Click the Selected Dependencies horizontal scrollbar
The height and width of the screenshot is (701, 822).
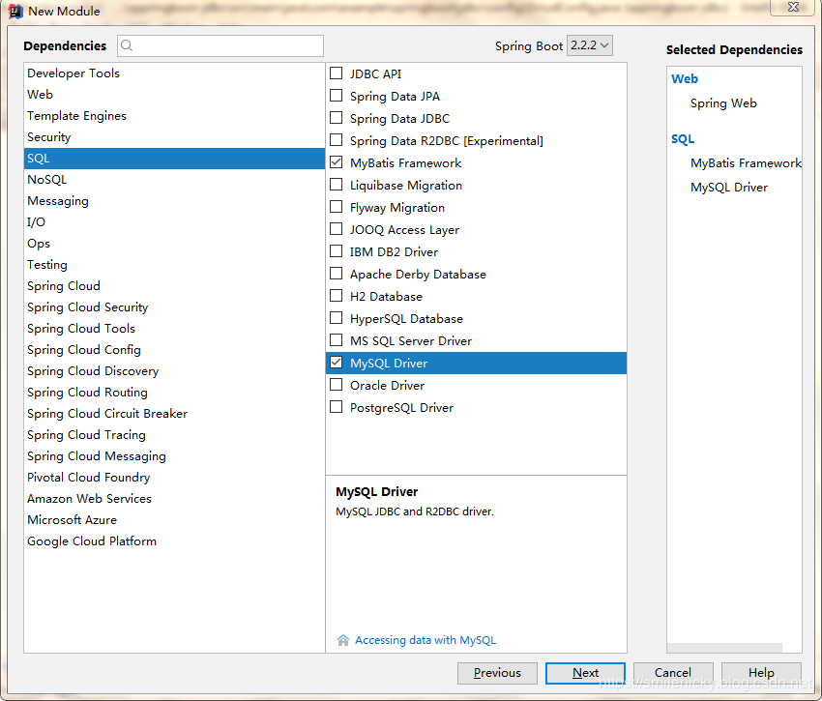[x=724, y=648]
